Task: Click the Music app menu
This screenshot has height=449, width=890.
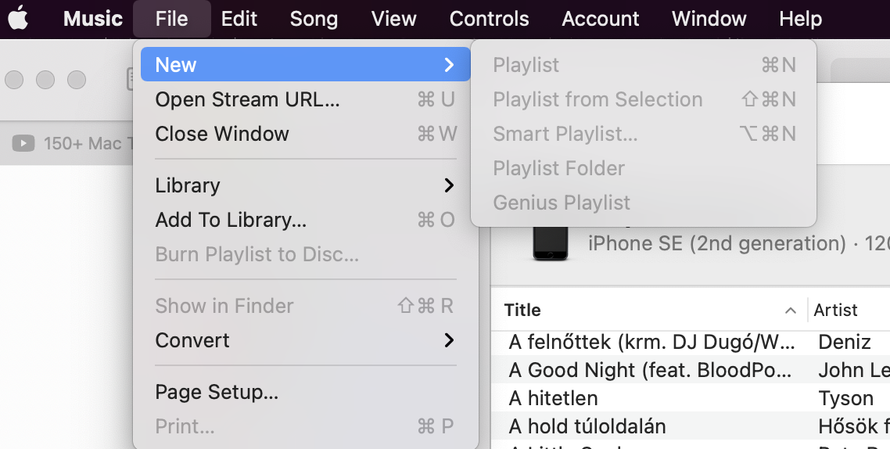Action: [93, 19]
